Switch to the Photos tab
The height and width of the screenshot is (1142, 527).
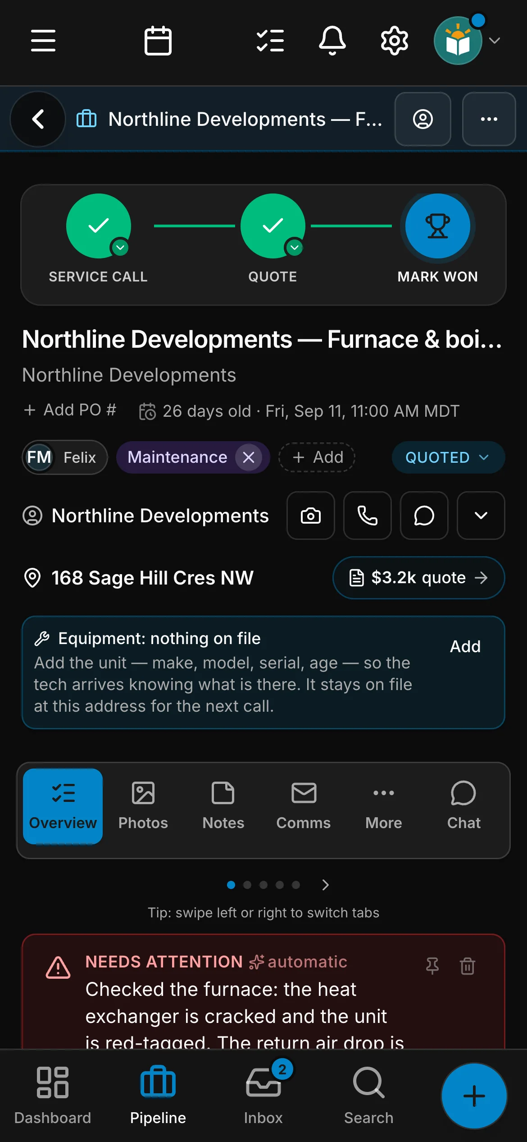(143, 806)
